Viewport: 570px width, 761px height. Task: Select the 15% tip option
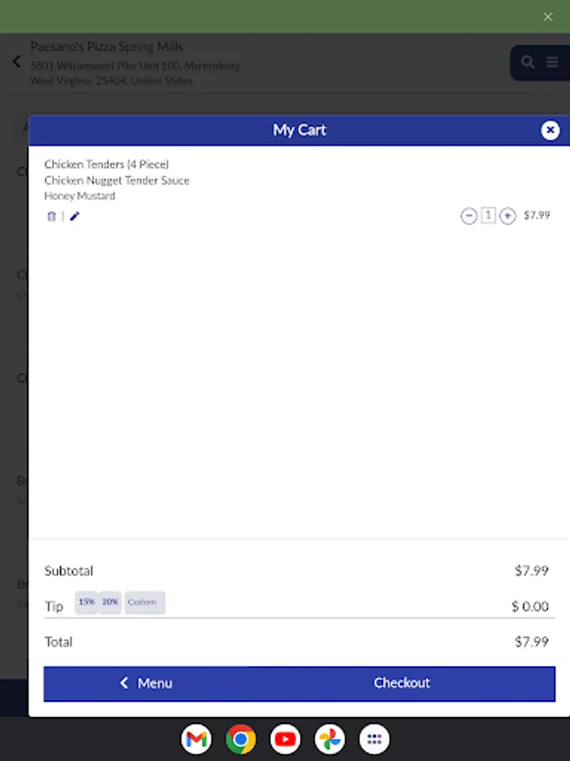pos(87,602)
